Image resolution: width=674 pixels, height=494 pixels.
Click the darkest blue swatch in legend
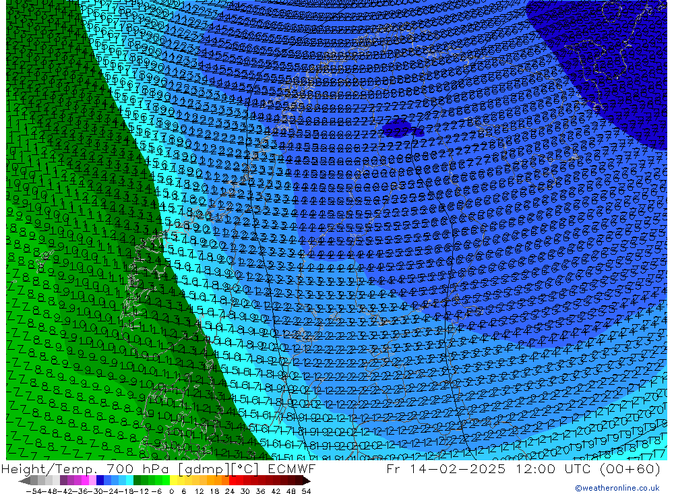point(100,481)
